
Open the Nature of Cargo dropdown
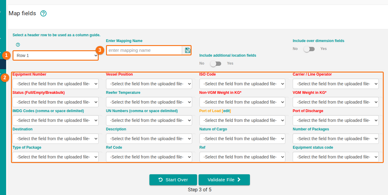click(x=242, y=139)
